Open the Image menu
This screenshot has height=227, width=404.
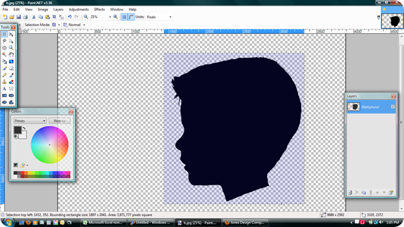[43, 9]
